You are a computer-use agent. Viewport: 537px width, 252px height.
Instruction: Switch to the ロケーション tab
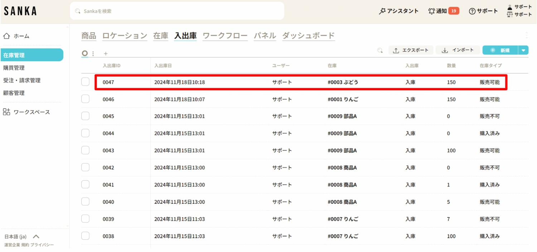125,36
